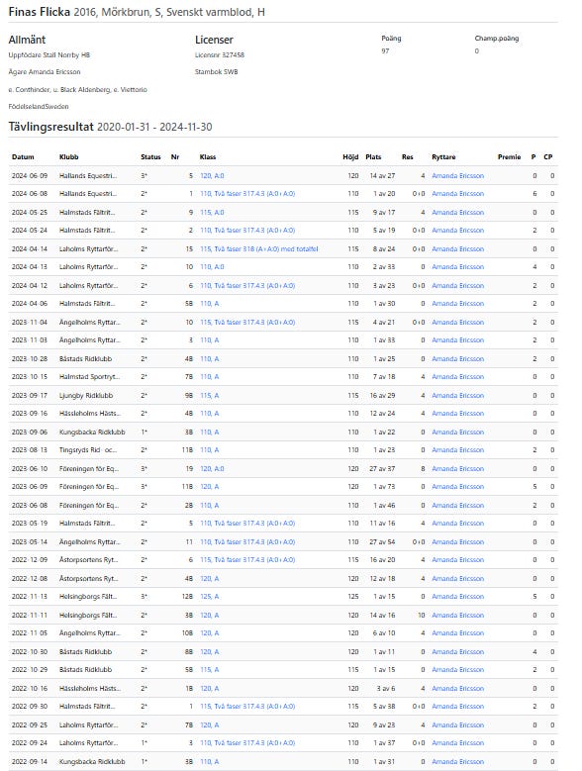Click the Datum column header
Viewport: 582px width, 771px height.
23,156
